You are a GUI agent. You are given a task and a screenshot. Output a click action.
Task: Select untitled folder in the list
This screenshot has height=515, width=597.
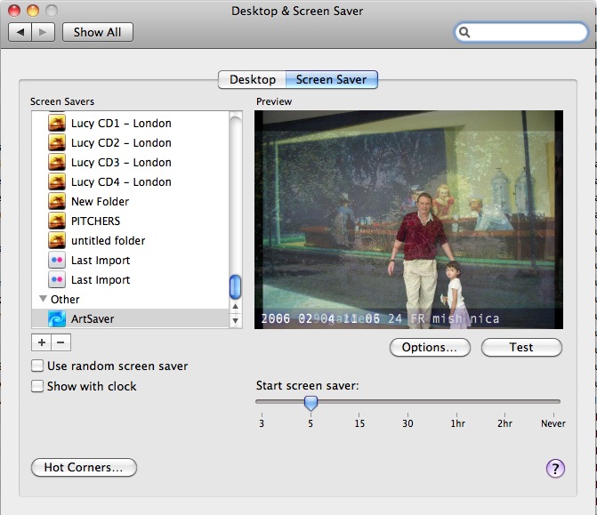131,241
